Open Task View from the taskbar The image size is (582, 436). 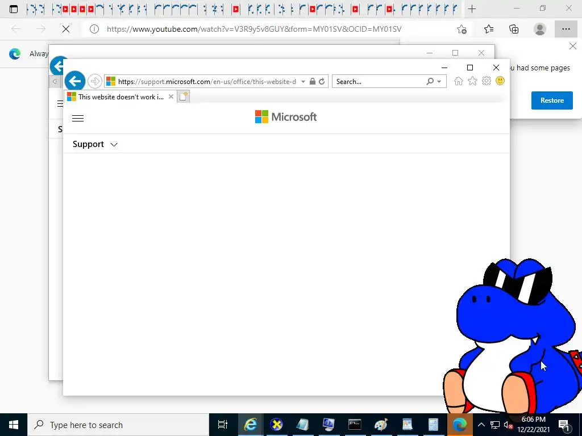click(x=222, y=425)
